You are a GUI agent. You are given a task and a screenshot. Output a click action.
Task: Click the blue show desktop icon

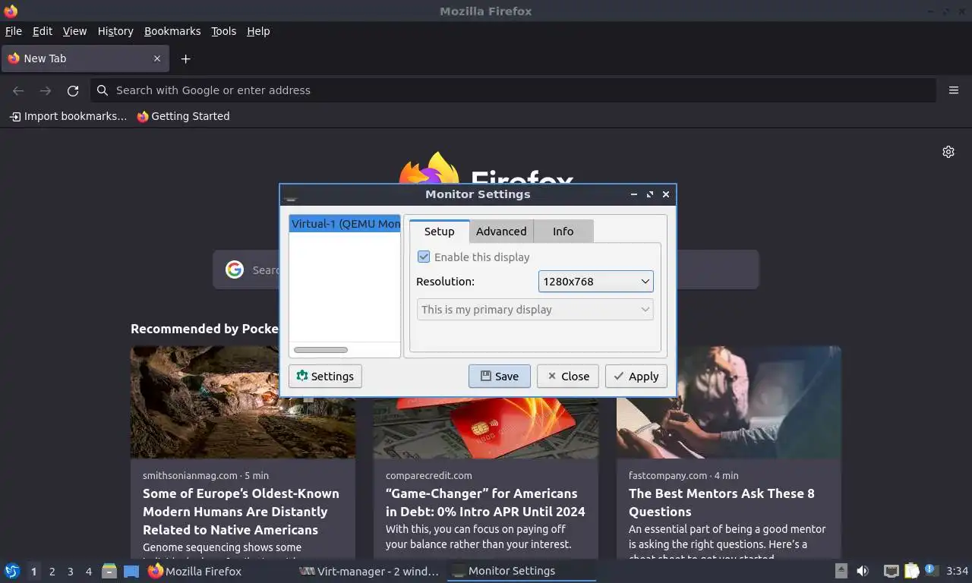[x=131, y=571]
